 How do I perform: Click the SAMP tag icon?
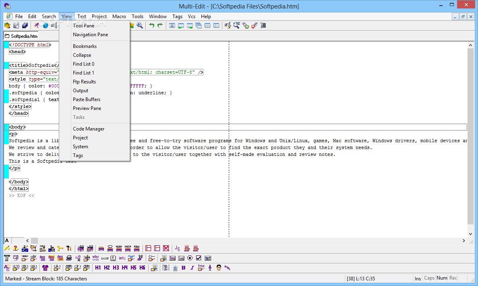coord(105,258)
